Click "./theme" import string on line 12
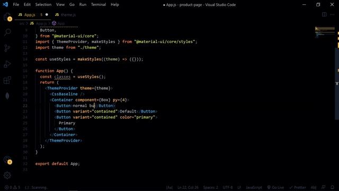The image size is (339, 191). [88, 47]
